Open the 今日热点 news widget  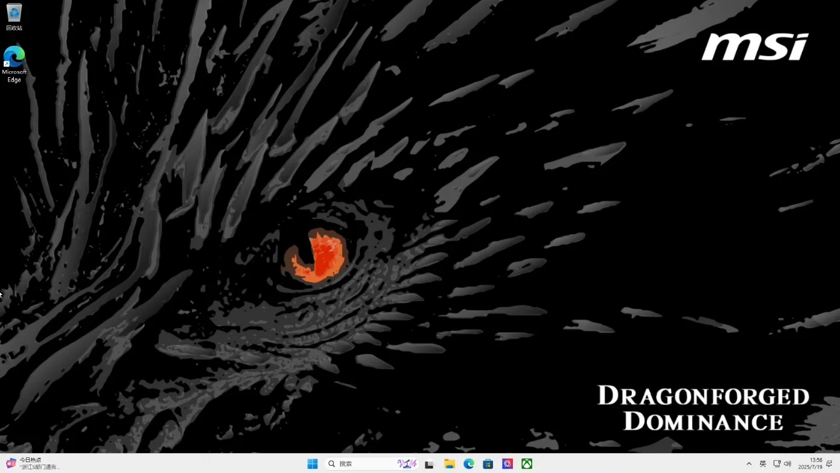tap(33, 463)
